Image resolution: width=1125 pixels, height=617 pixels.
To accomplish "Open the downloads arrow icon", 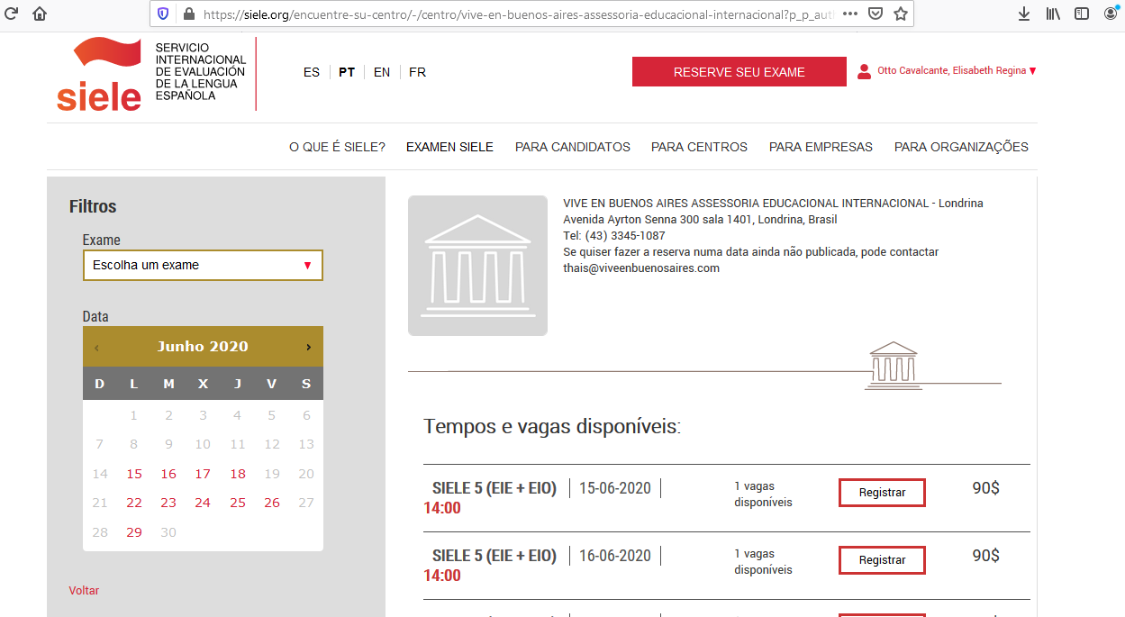I will [x=1024, y=14].
